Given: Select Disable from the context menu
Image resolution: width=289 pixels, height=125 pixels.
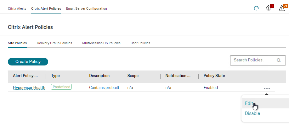Looking at the screenshot, I should point(252,113).
